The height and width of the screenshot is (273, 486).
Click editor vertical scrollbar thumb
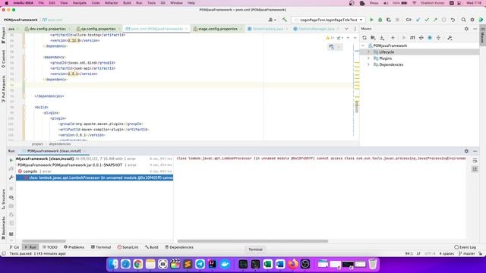pos(357,107)
